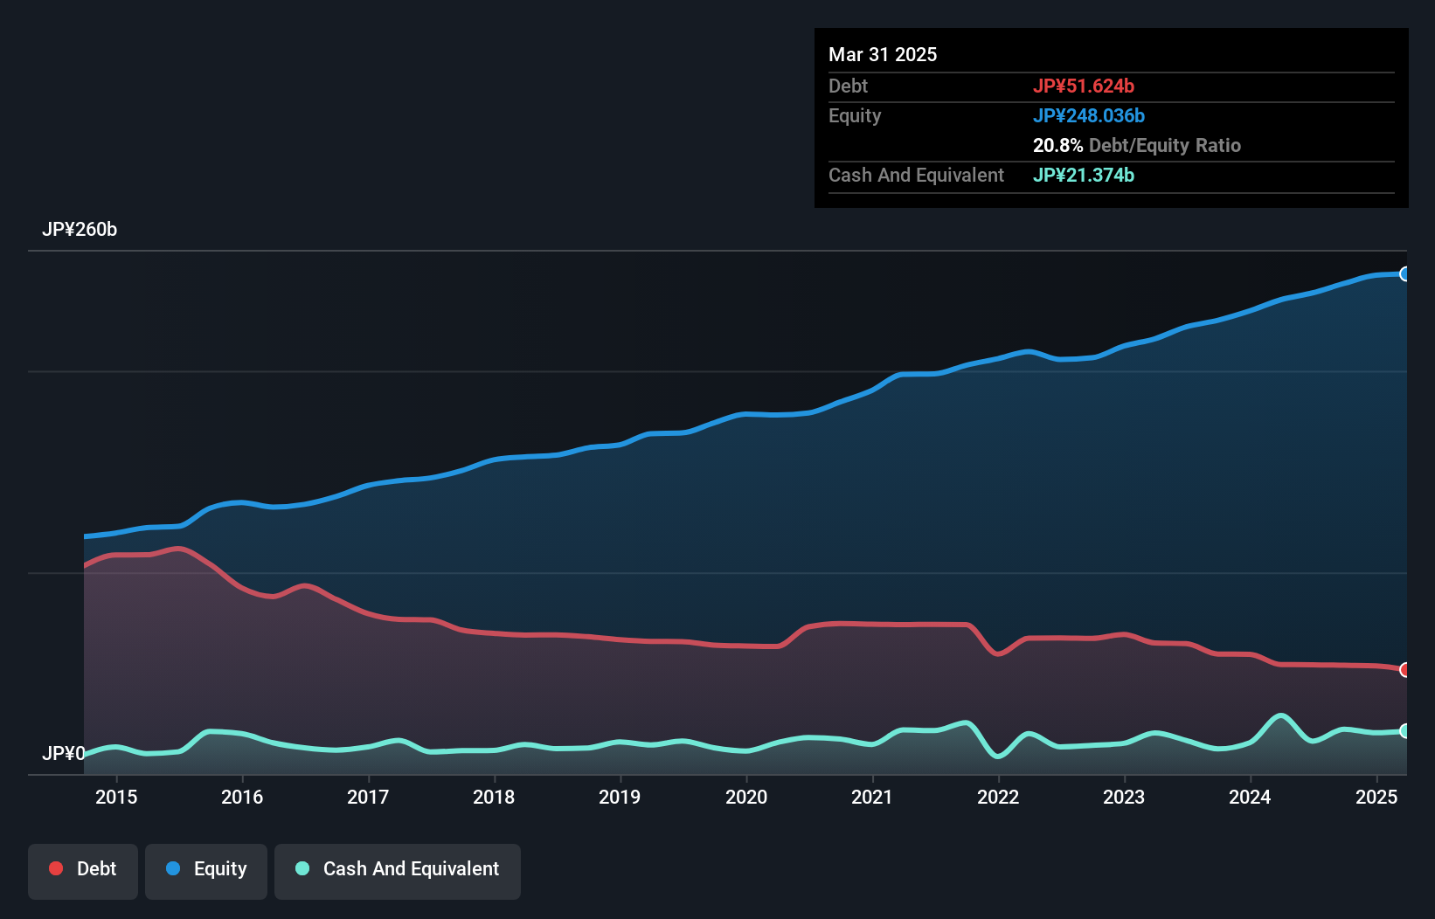Click the JP¥0 y-axis label
Image resolution: width=1435 pixels, height=919 pixels.
64,753
